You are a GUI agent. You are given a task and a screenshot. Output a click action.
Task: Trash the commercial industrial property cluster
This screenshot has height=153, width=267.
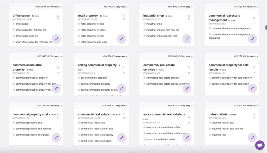tap(58, 73)
